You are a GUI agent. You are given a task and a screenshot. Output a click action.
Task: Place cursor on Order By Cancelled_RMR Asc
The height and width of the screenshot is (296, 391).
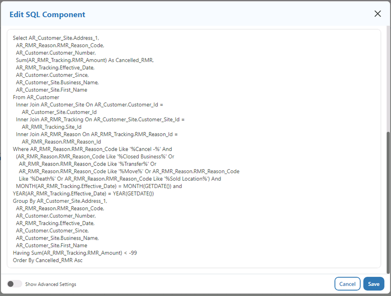coord(48,260)
